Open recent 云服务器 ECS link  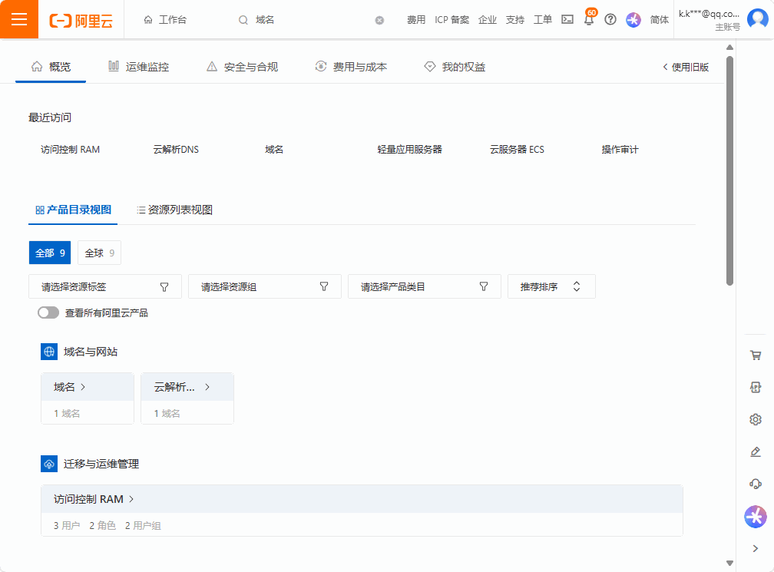pyautogui.click(x=517, y=150)
